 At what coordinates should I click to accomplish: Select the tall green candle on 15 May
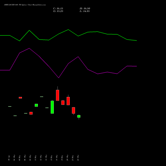coord(52,107)
